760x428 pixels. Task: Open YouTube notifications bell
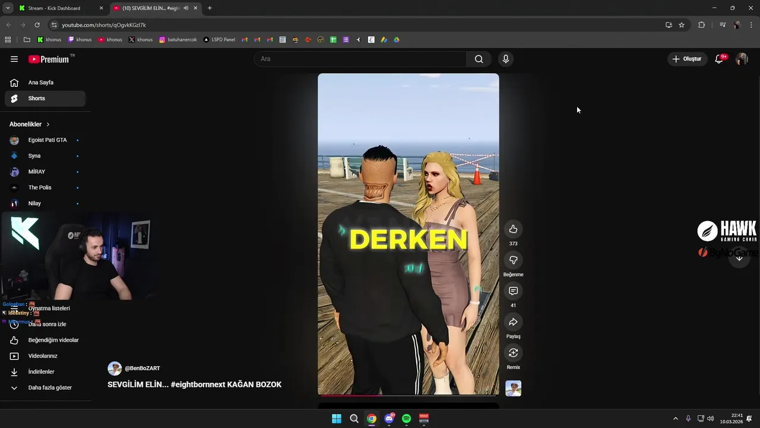(719, 59)
